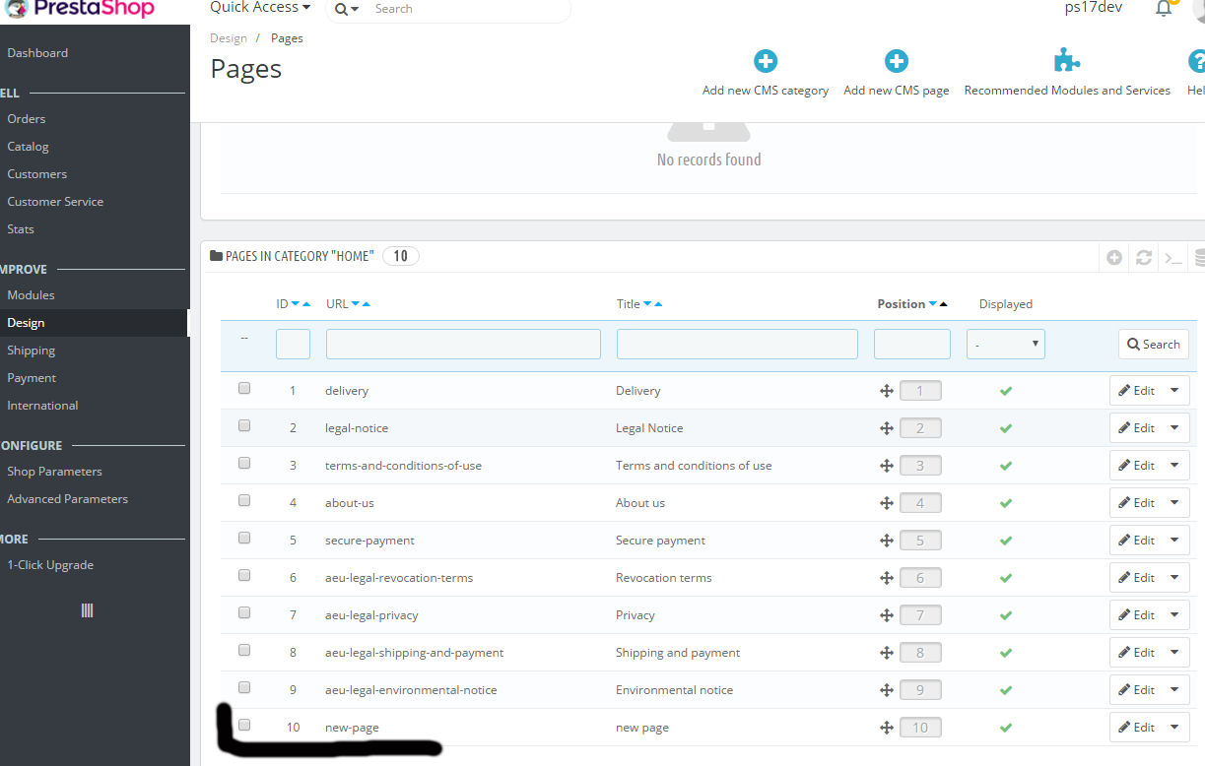
Task: Check the secure-payment row checkbox
Action: coord(244,538)
